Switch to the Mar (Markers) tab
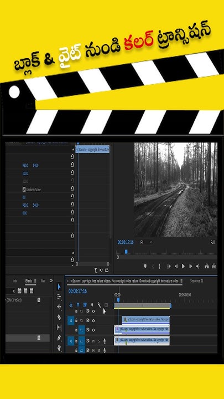The width and height of the screenshot is (224, 399). 43,280
